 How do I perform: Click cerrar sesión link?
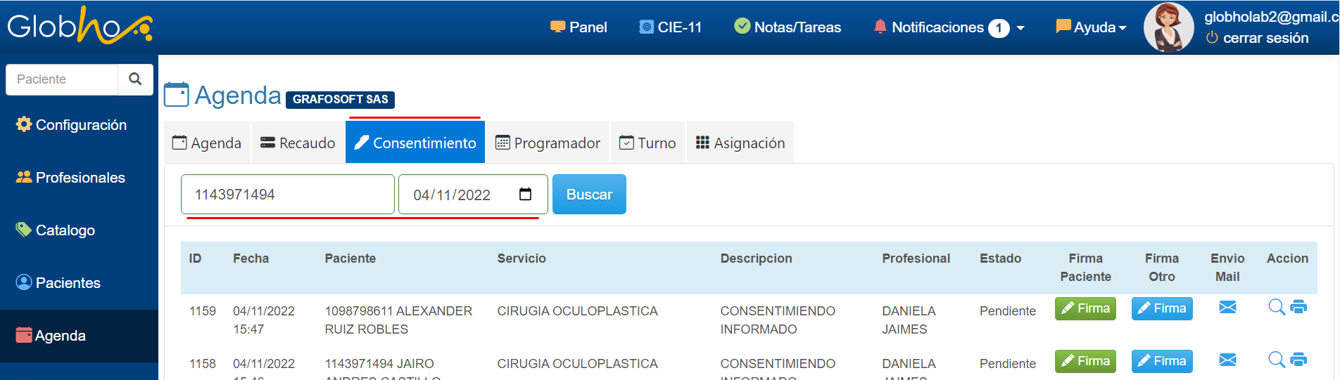click(x=1265, y=38)
